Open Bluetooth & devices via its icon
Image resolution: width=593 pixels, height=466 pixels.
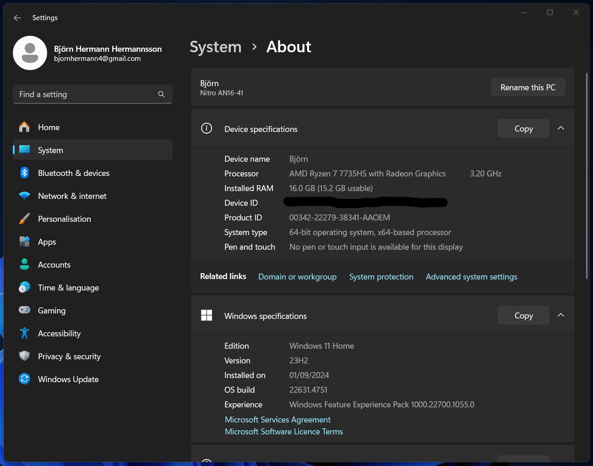coord(24,173)
